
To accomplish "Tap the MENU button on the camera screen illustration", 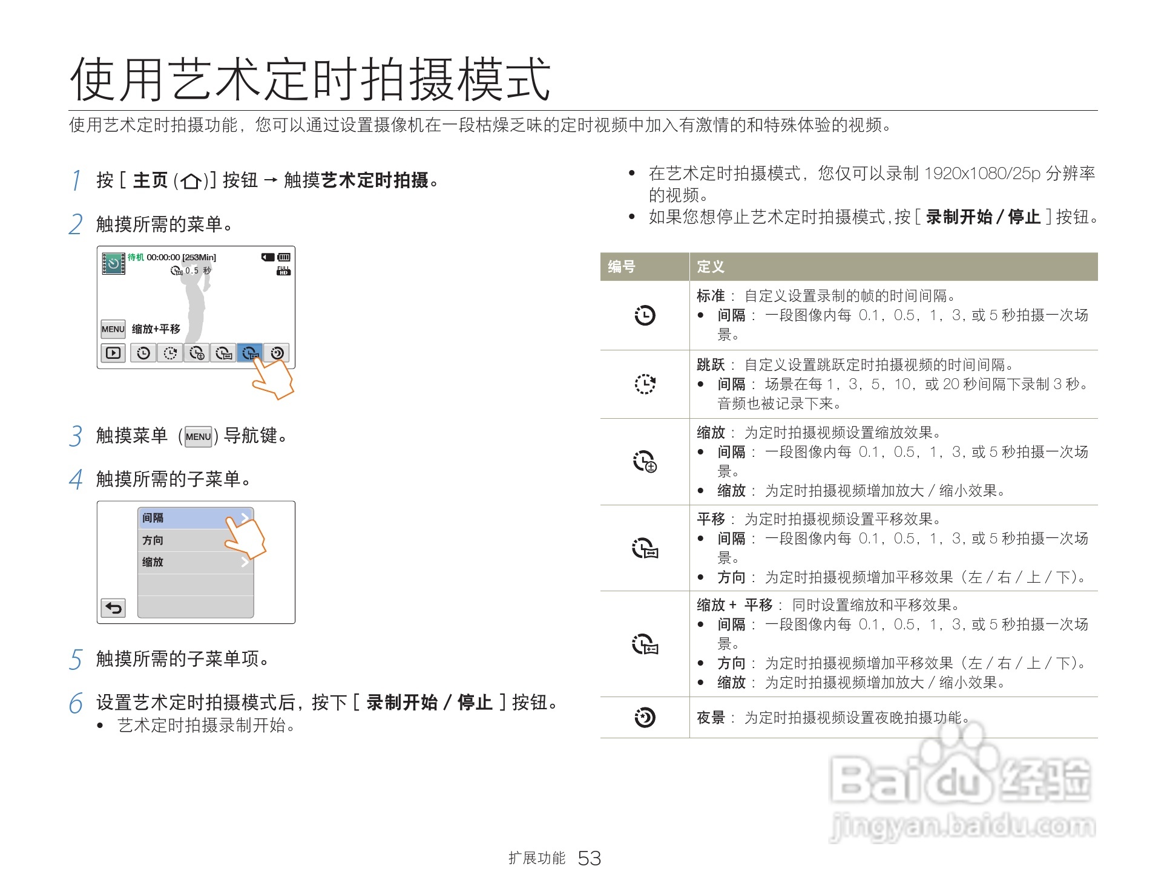I will (x=113, y=329).
